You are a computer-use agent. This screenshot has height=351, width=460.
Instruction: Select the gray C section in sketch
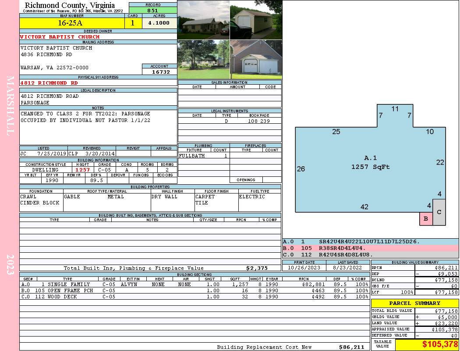pos(439,212)
